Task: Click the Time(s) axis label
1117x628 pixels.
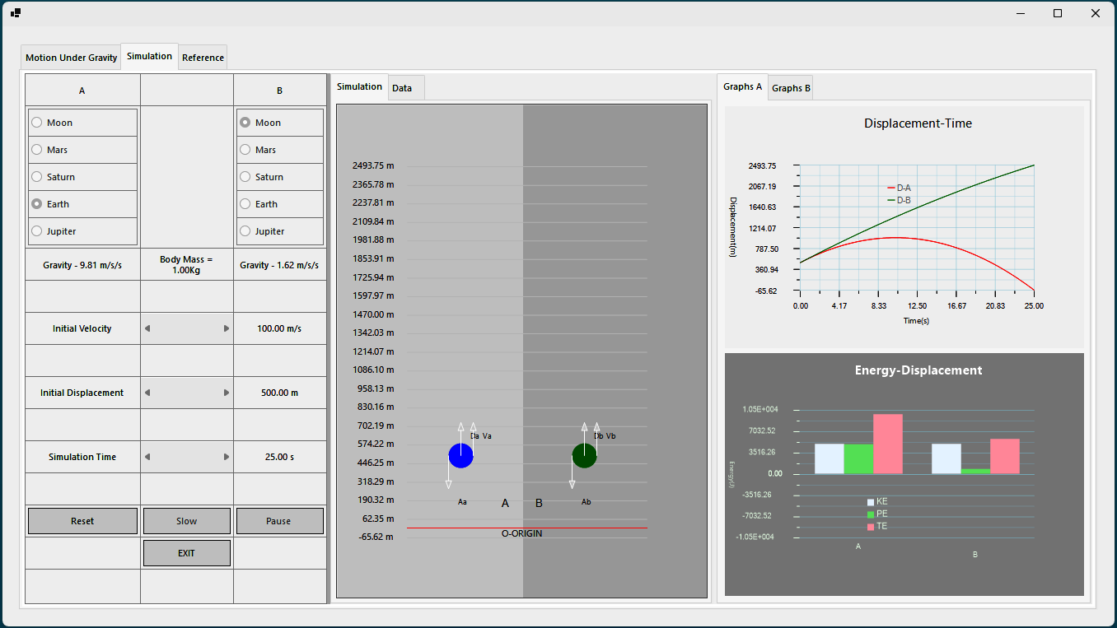Action: point(916,321)
